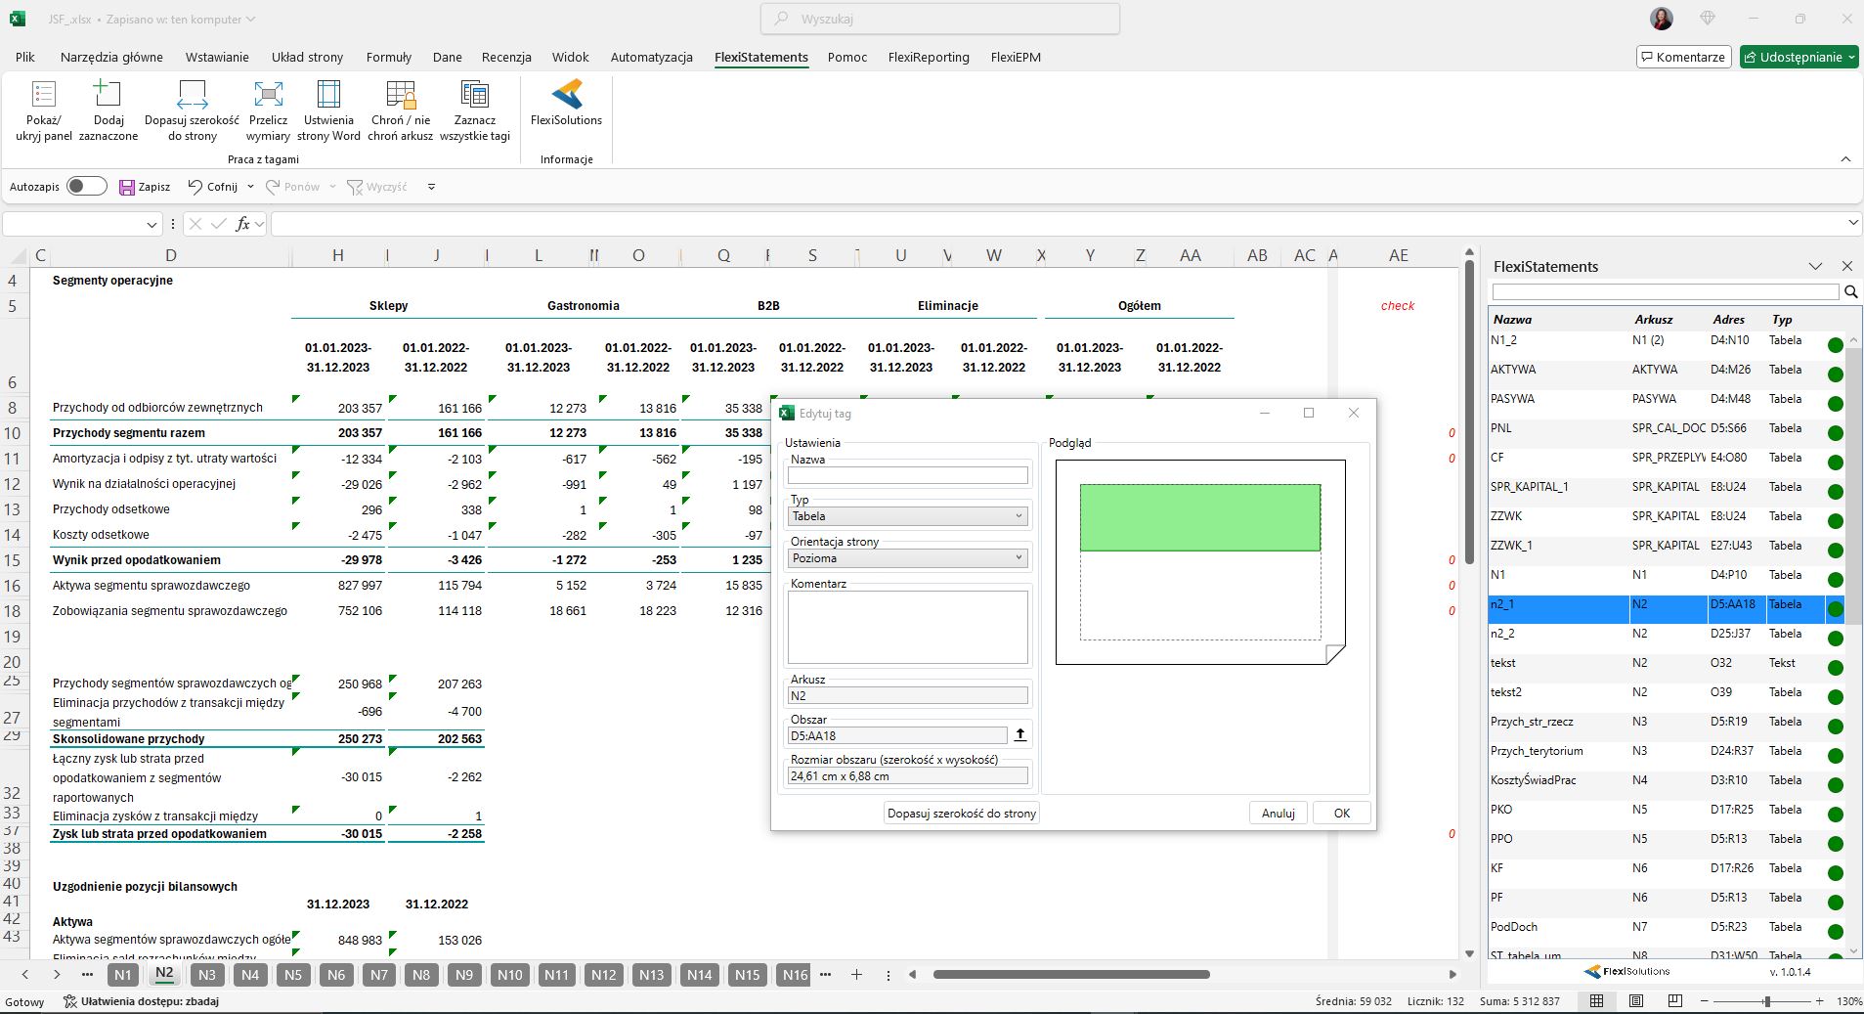Click the range picker arrow beside Obszar
The image size is (1864, 1014).
[x=1019, y=735]
